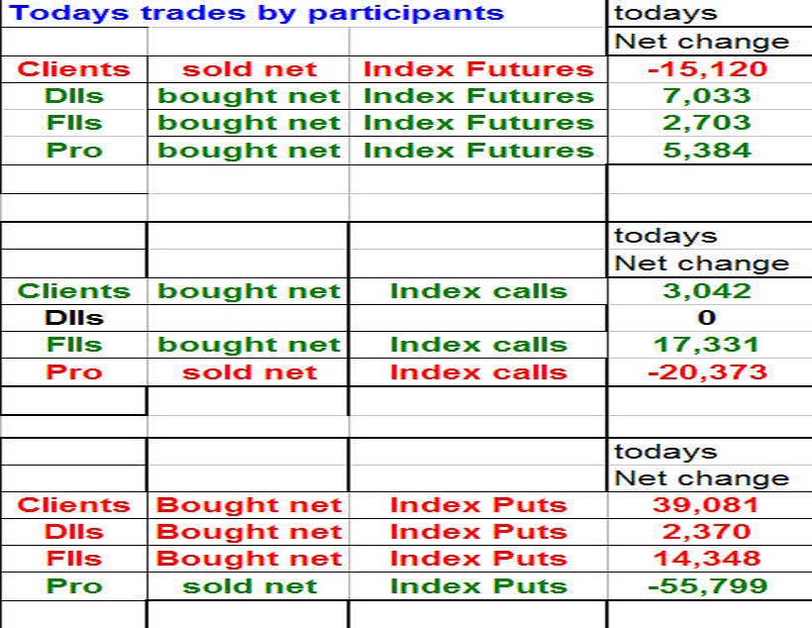The image size is (812, 628).
Task: Click the DIIs Index Puts value 2,370
Action: click(x=707, y=532)
